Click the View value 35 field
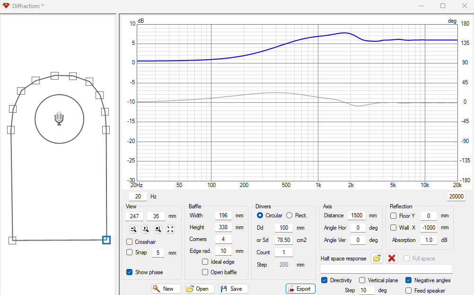The image size is (474, 295). click(x=156, y=216)
